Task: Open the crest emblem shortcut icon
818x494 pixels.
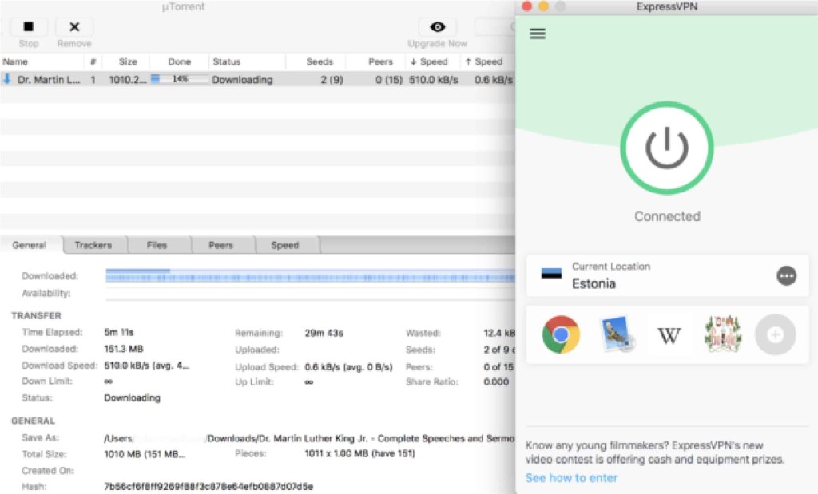Action: (x=722, y=334)
